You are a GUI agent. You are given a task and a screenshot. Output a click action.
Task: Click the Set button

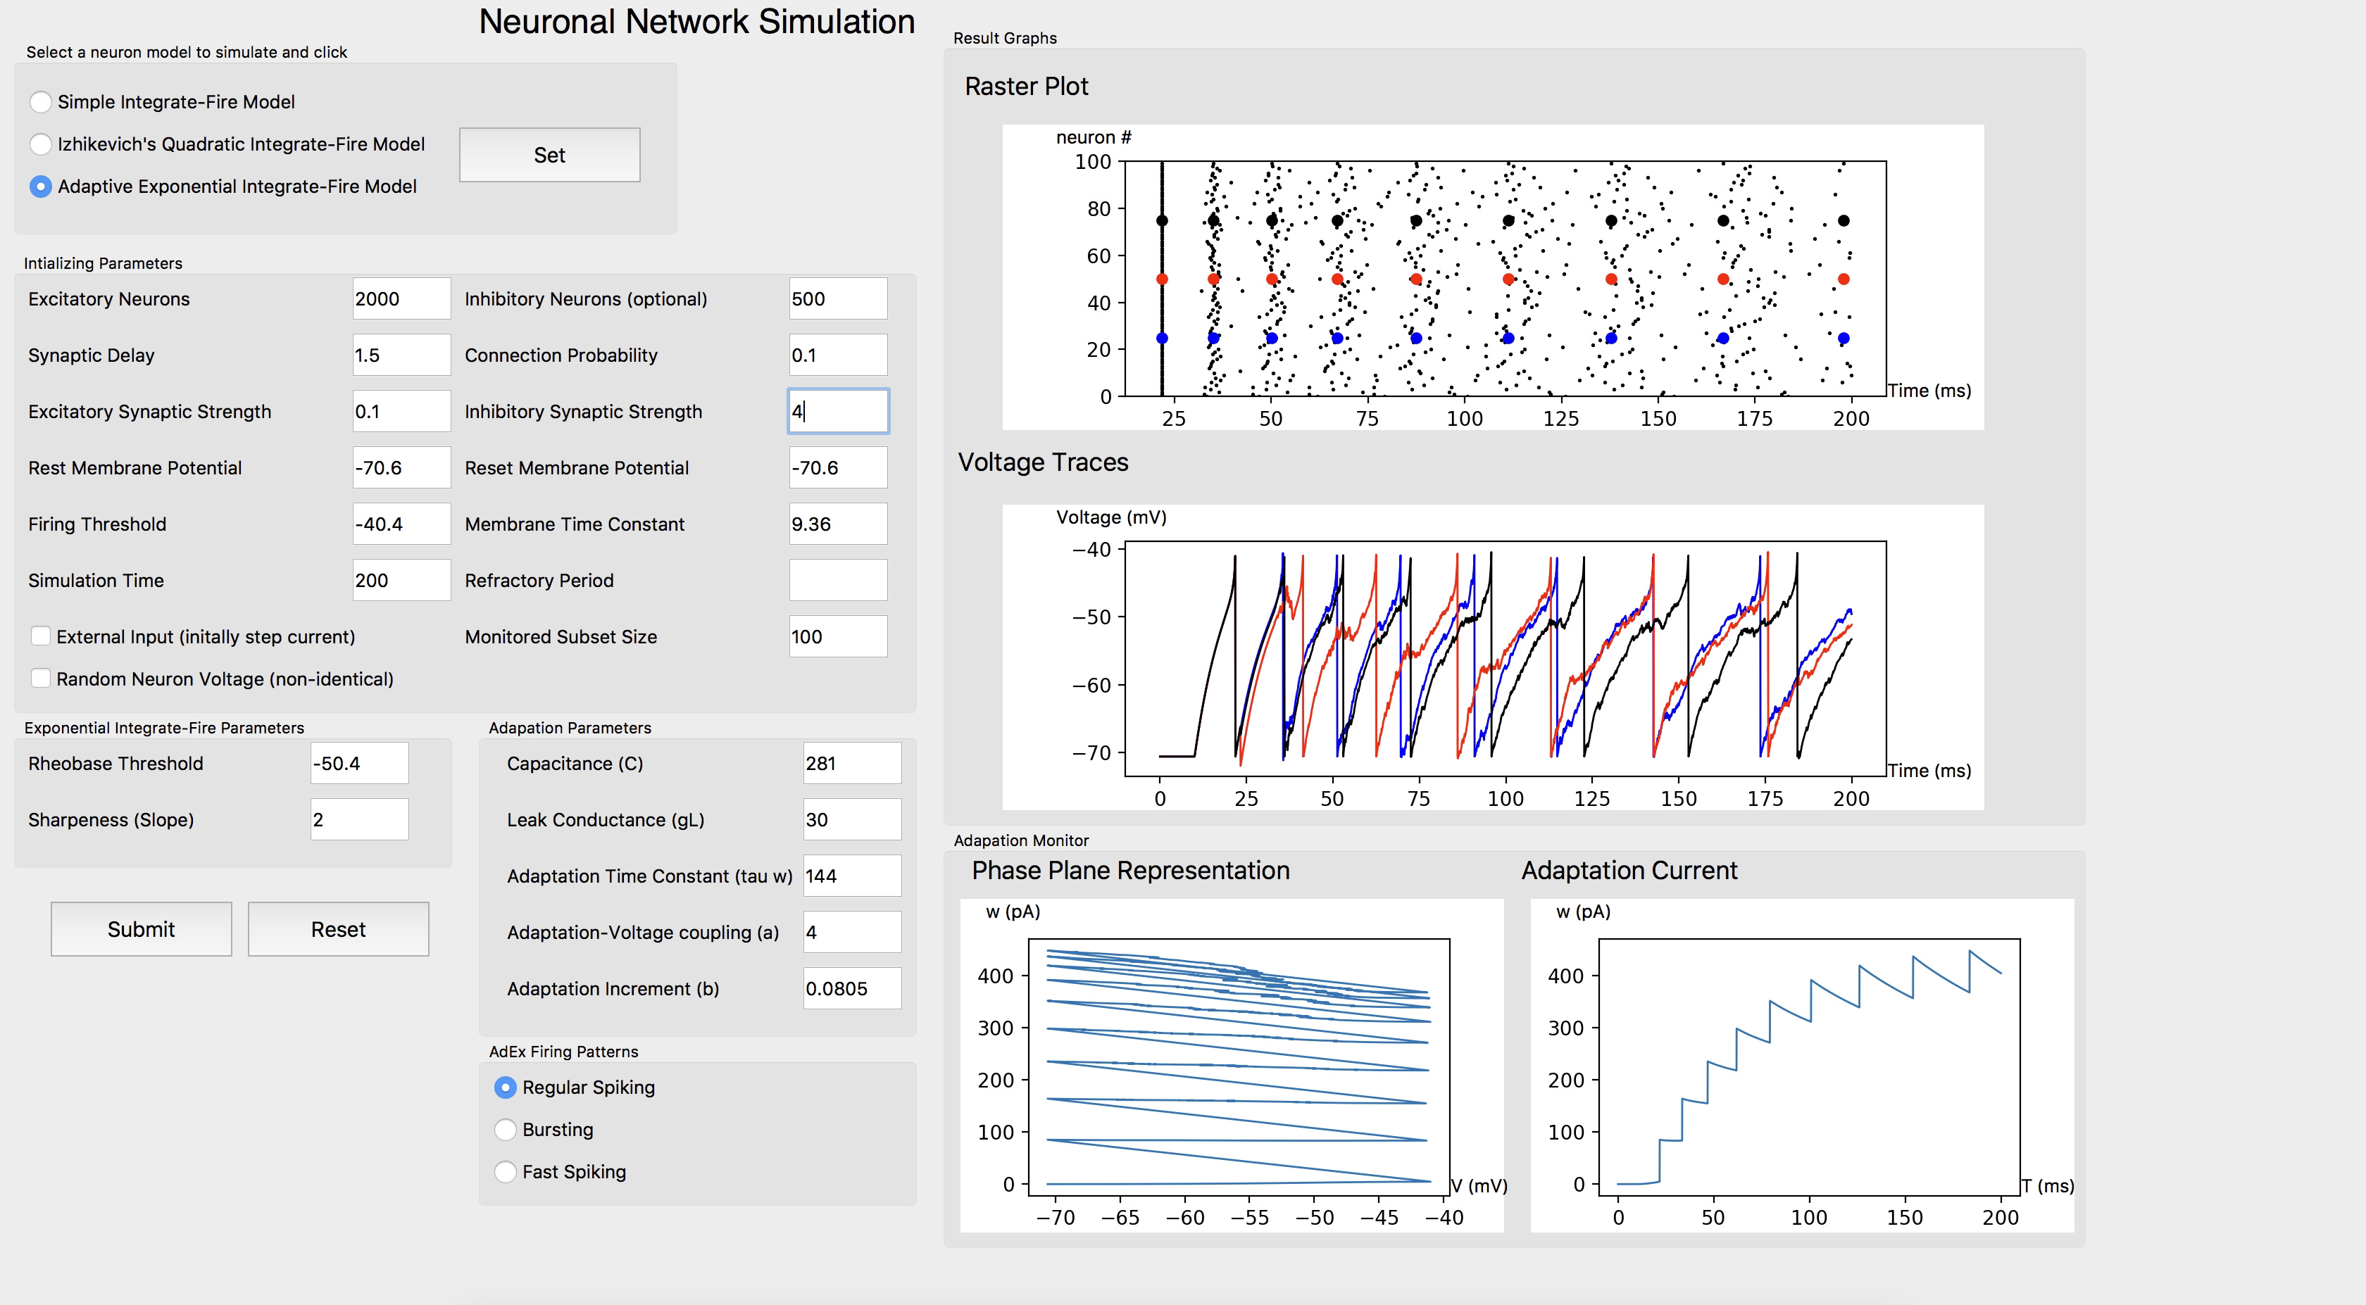tap(549, 155)
